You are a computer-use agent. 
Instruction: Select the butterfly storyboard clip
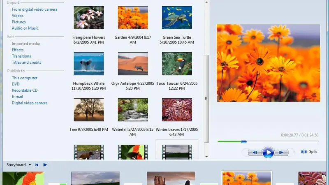(x=23, y=178)
